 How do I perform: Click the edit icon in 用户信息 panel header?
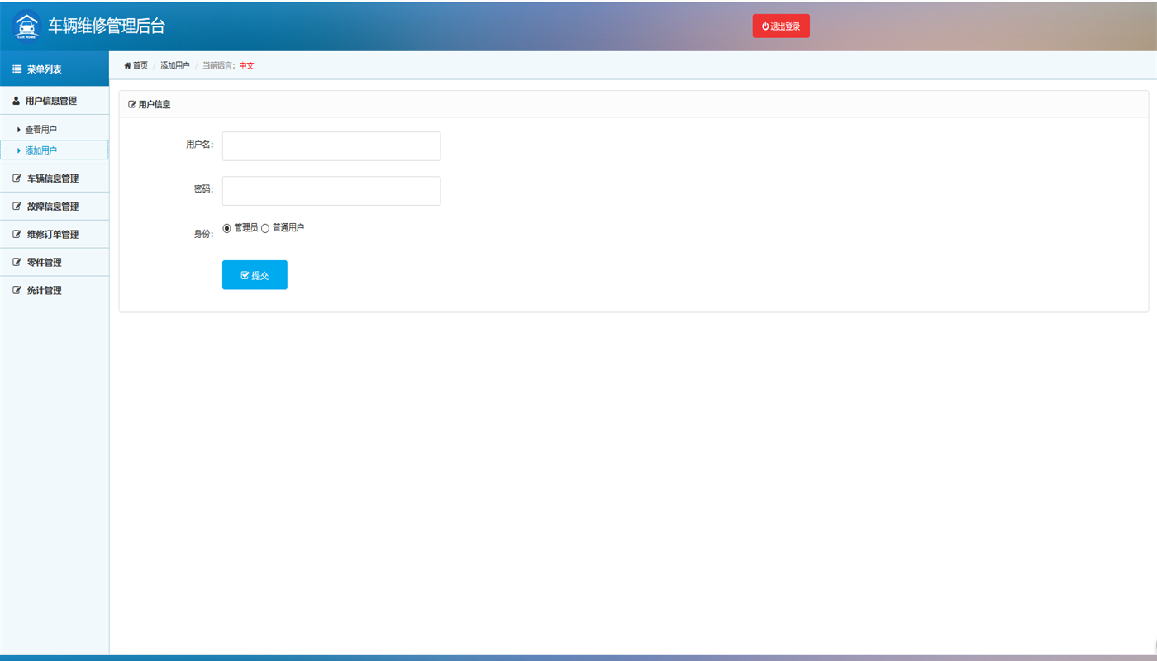tap(132, 105)
